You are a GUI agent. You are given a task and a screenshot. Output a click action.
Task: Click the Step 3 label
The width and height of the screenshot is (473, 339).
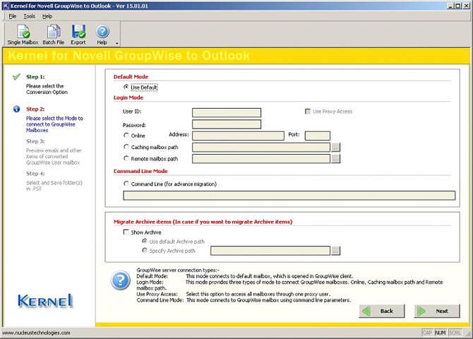[35, 141]
